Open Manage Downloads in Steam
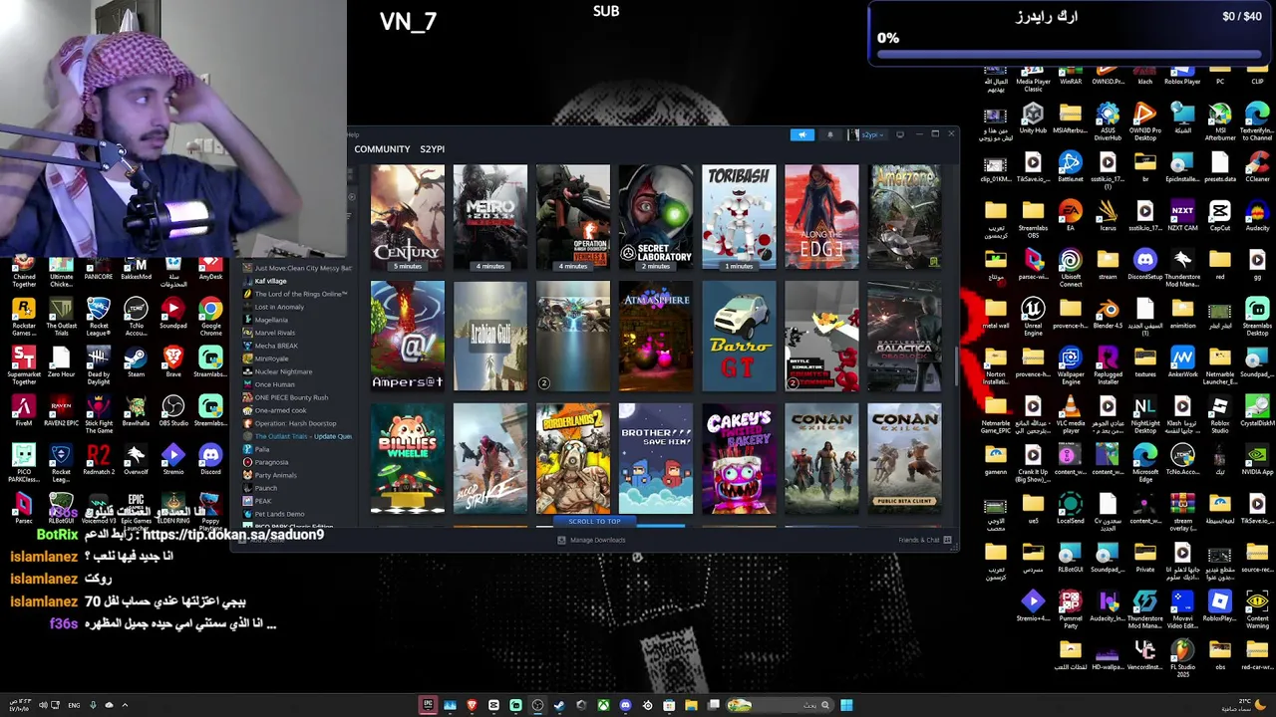 coord(591,540)
